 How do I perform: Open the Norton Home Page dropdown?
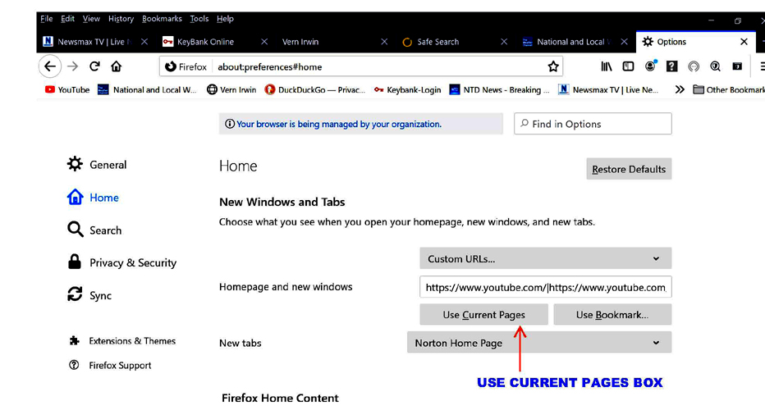tap(538, 343)
